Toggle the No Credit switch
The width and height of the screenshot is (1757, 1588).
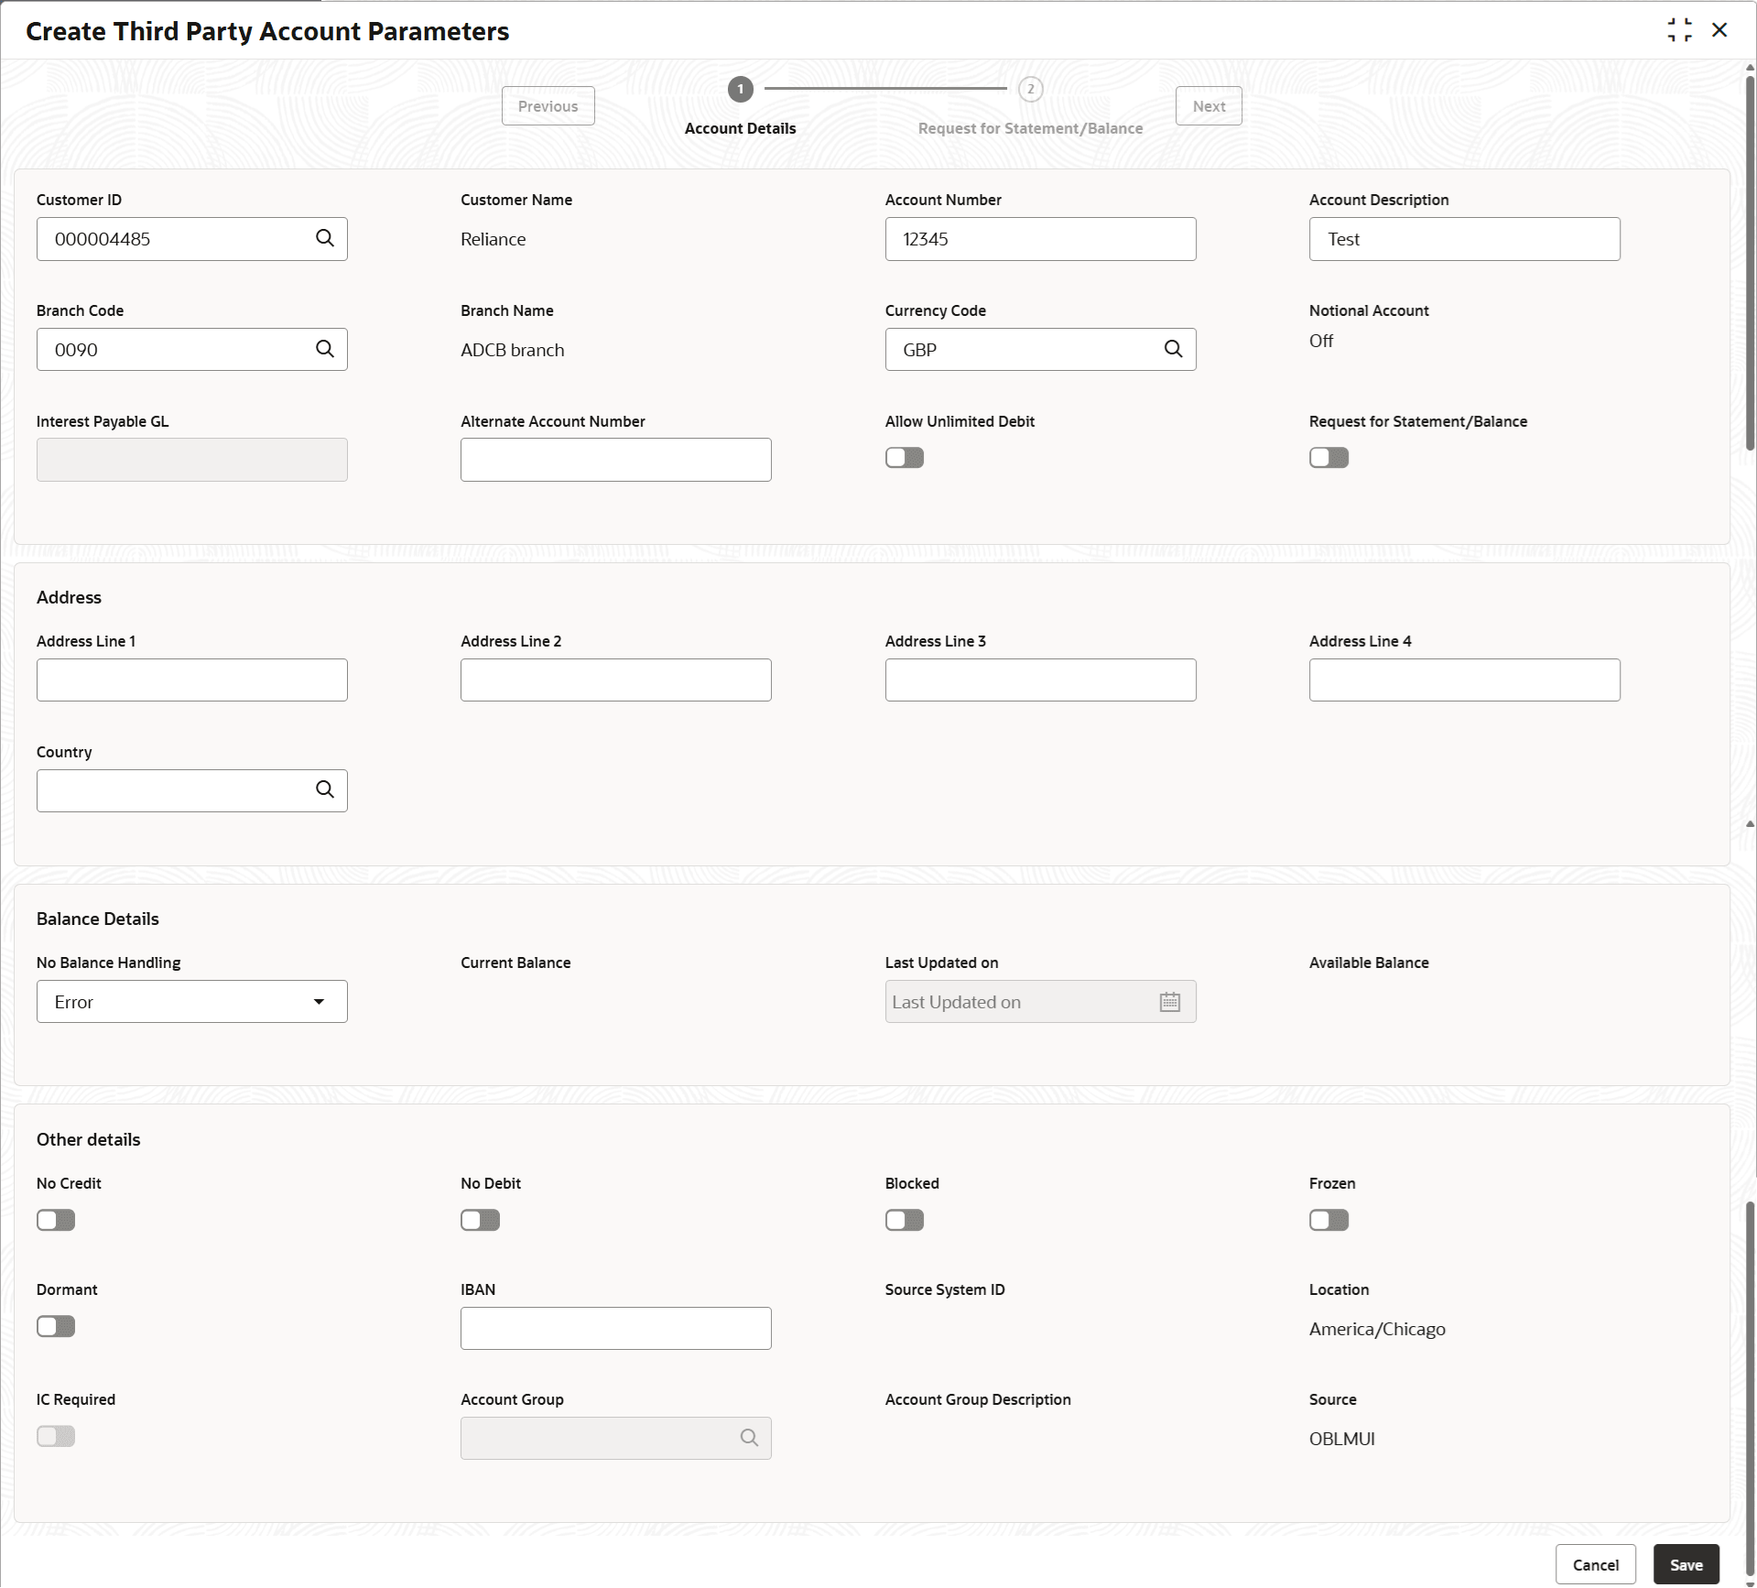(x=56, y=1220)
